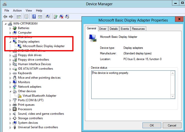The width and height of the screenshot is (185, 132).
Task: Click the Storage controllers icon
Action: (15, 118)
